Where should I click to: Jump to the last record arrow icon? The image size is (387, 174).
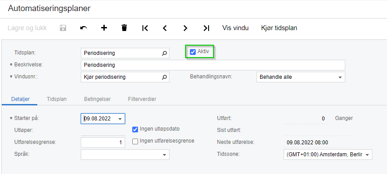[206, 28]
